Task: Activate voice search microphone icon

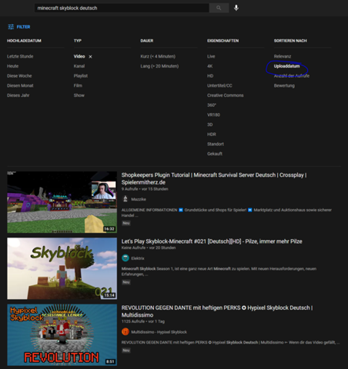Action: coord(236,8)
